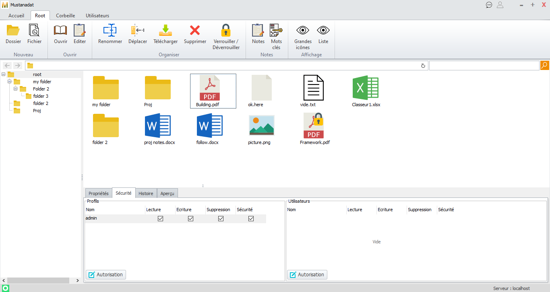The image size is (550, 292).
Task: Switch view to Grandes icônes
Action: [303, 31]
